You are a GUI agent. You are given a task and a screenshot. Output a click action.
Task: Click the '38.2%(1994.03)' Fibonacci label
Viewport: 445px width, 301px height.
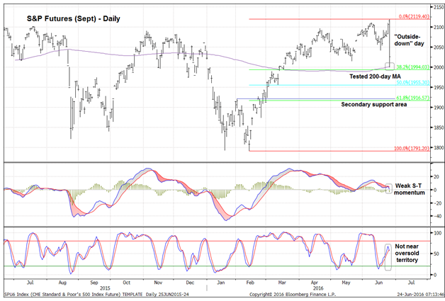pyautogui.click(x=412, y=67)
